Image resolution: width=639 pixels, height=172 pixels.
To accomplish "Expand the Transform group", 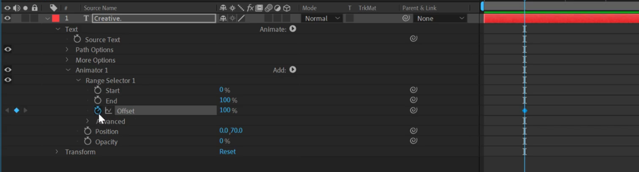I will click(57, 151).
